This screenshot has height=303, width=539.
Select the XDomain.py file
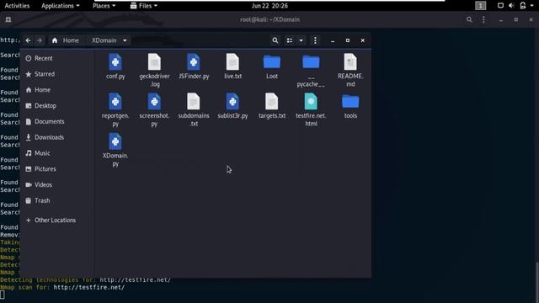(115, 150)
